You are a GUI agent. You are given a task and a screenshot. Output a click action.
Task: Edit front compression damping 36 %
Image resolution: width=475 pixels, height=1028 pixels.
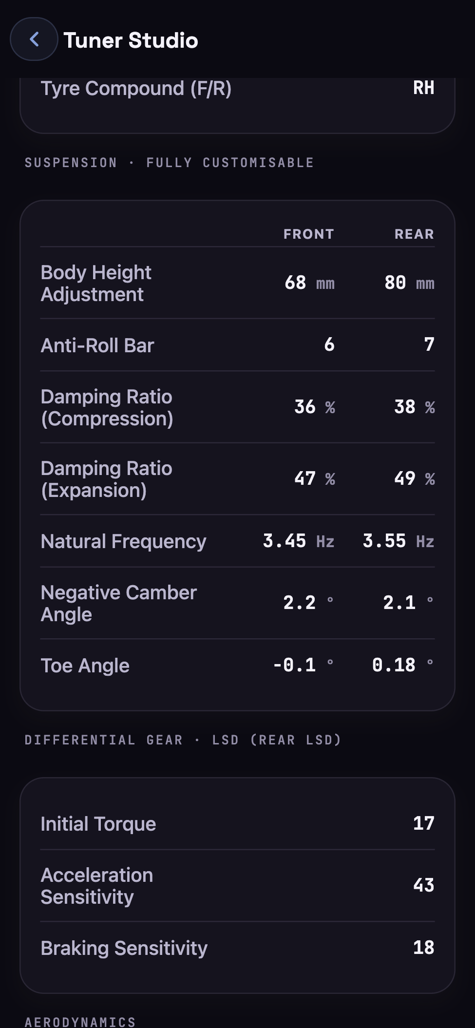pos(315,407)
